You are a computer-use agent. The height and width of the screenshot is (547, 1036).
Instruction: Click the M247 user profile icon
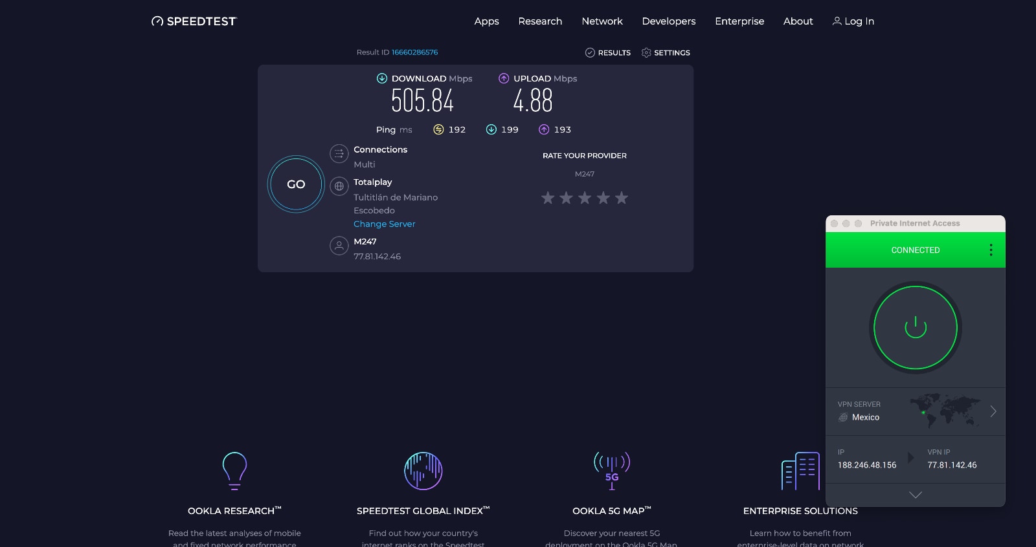[x=339, y=246]
